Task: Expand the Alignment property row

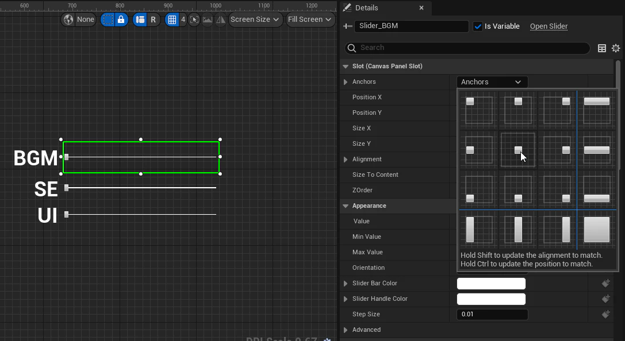Action: click(x=346, y=160)
